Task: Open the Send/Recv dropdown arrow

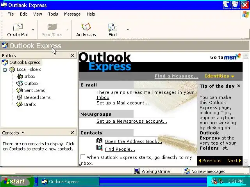Action: 67,30
